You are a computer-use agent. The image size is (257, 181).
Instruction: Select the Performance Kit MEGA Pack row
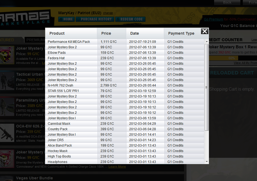(69, 42)
